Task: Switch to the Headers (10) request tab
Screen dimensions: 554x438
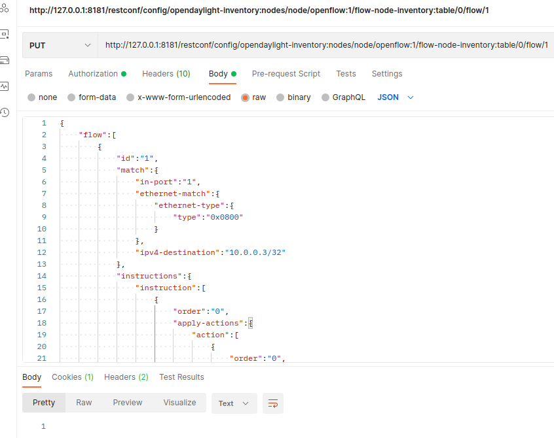Action: coord(166,74)
